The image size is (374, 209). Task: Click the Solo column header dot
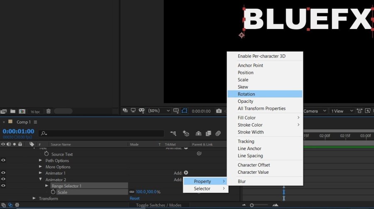[x=14, y=144]
